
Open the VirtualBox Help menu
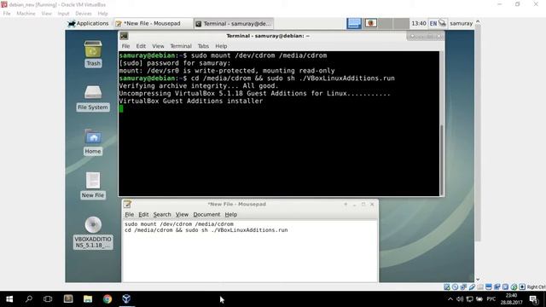[102, 14]
